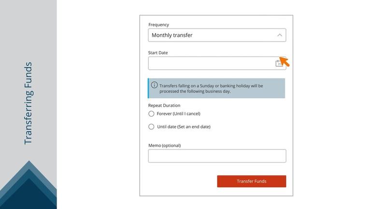Click the Frequency field label
371x209 pixels.
[158, 25]
